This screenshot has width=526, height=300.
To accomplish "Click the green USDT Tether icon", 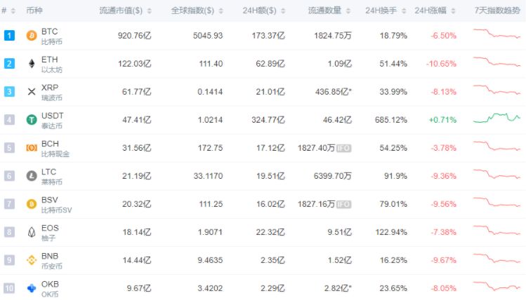I will tap(31, 120).
